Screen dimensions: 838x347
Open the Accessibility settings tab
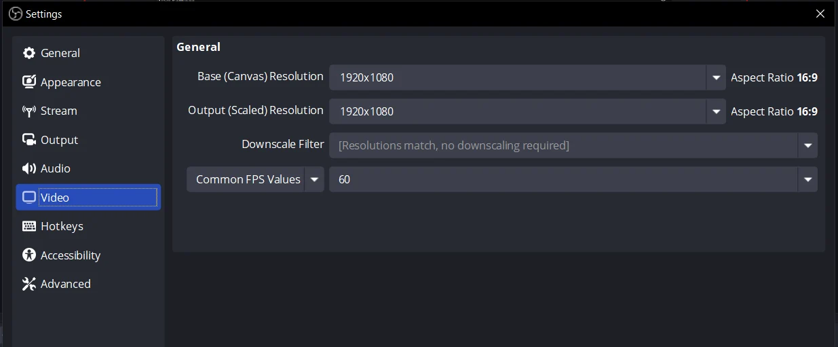[x=88, y=255]
